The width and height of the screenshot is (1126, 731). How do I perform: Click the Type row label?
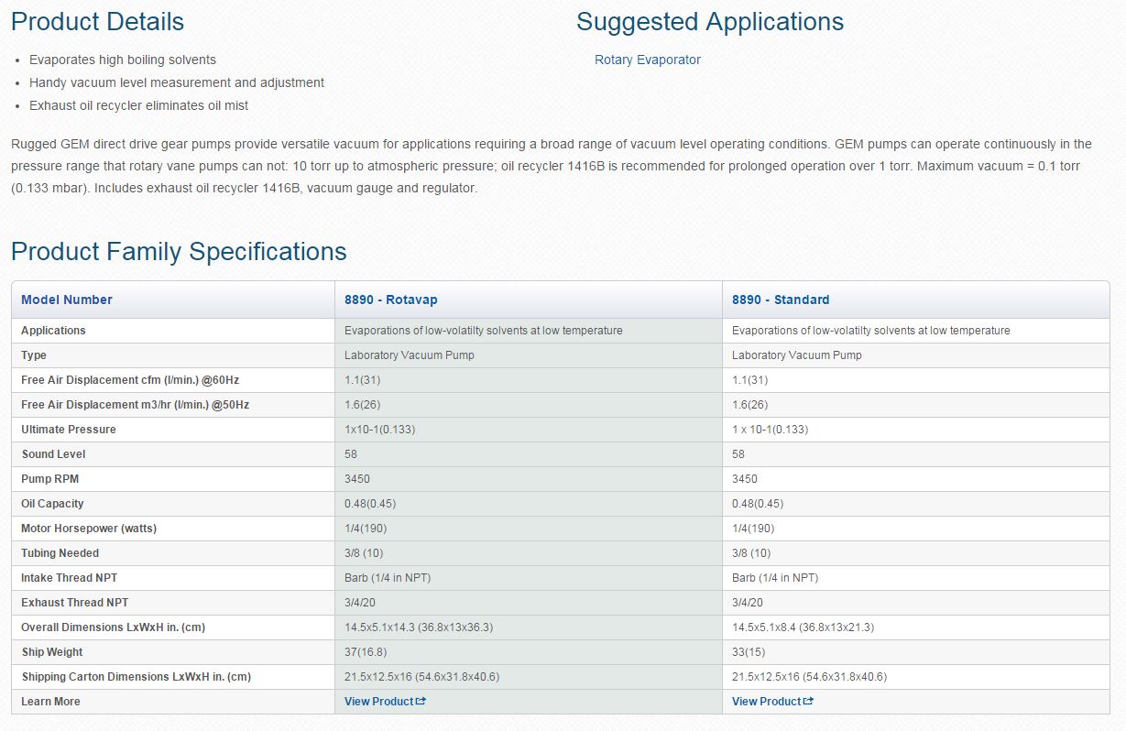pyautogui.click(x=34, y=355)
